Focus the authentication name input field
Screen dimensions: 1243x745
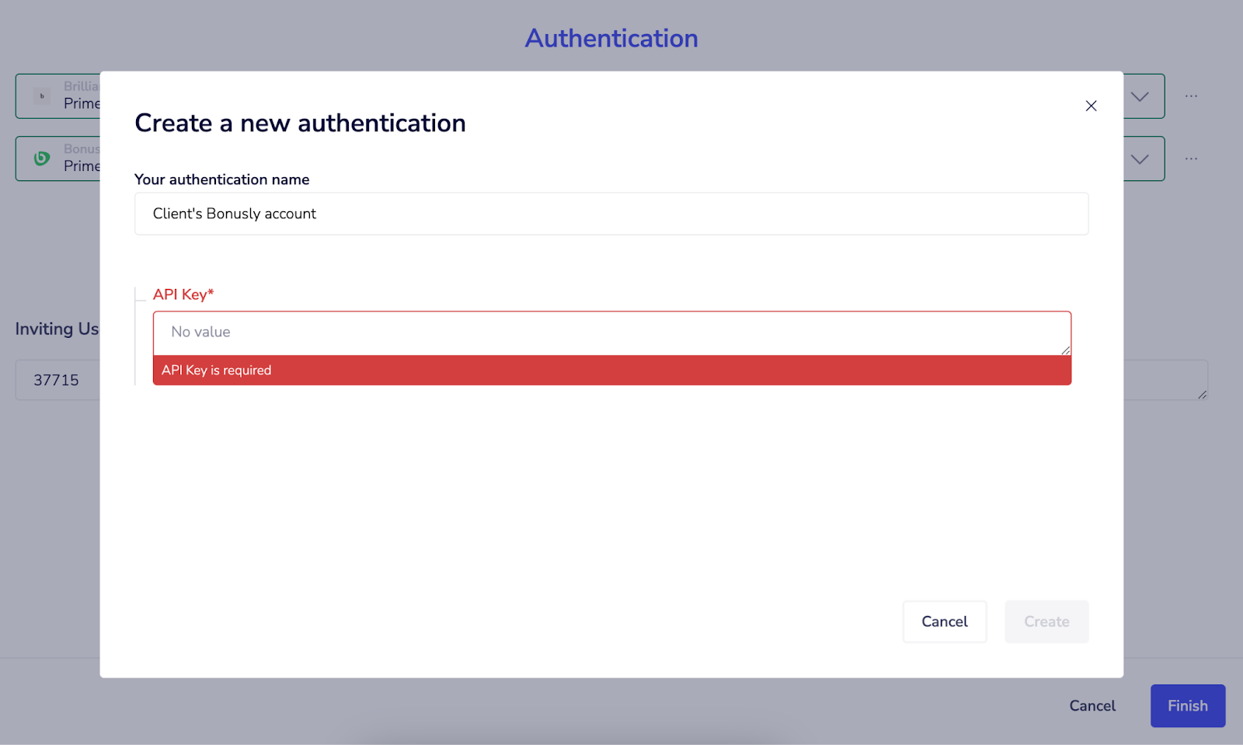[x=611, y=214]
